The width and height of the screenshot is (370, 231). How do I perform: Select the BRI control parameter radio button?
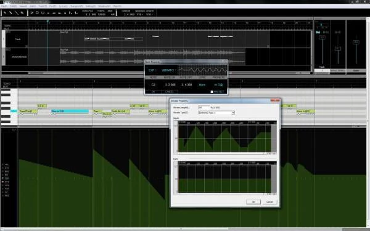point(3,175)
